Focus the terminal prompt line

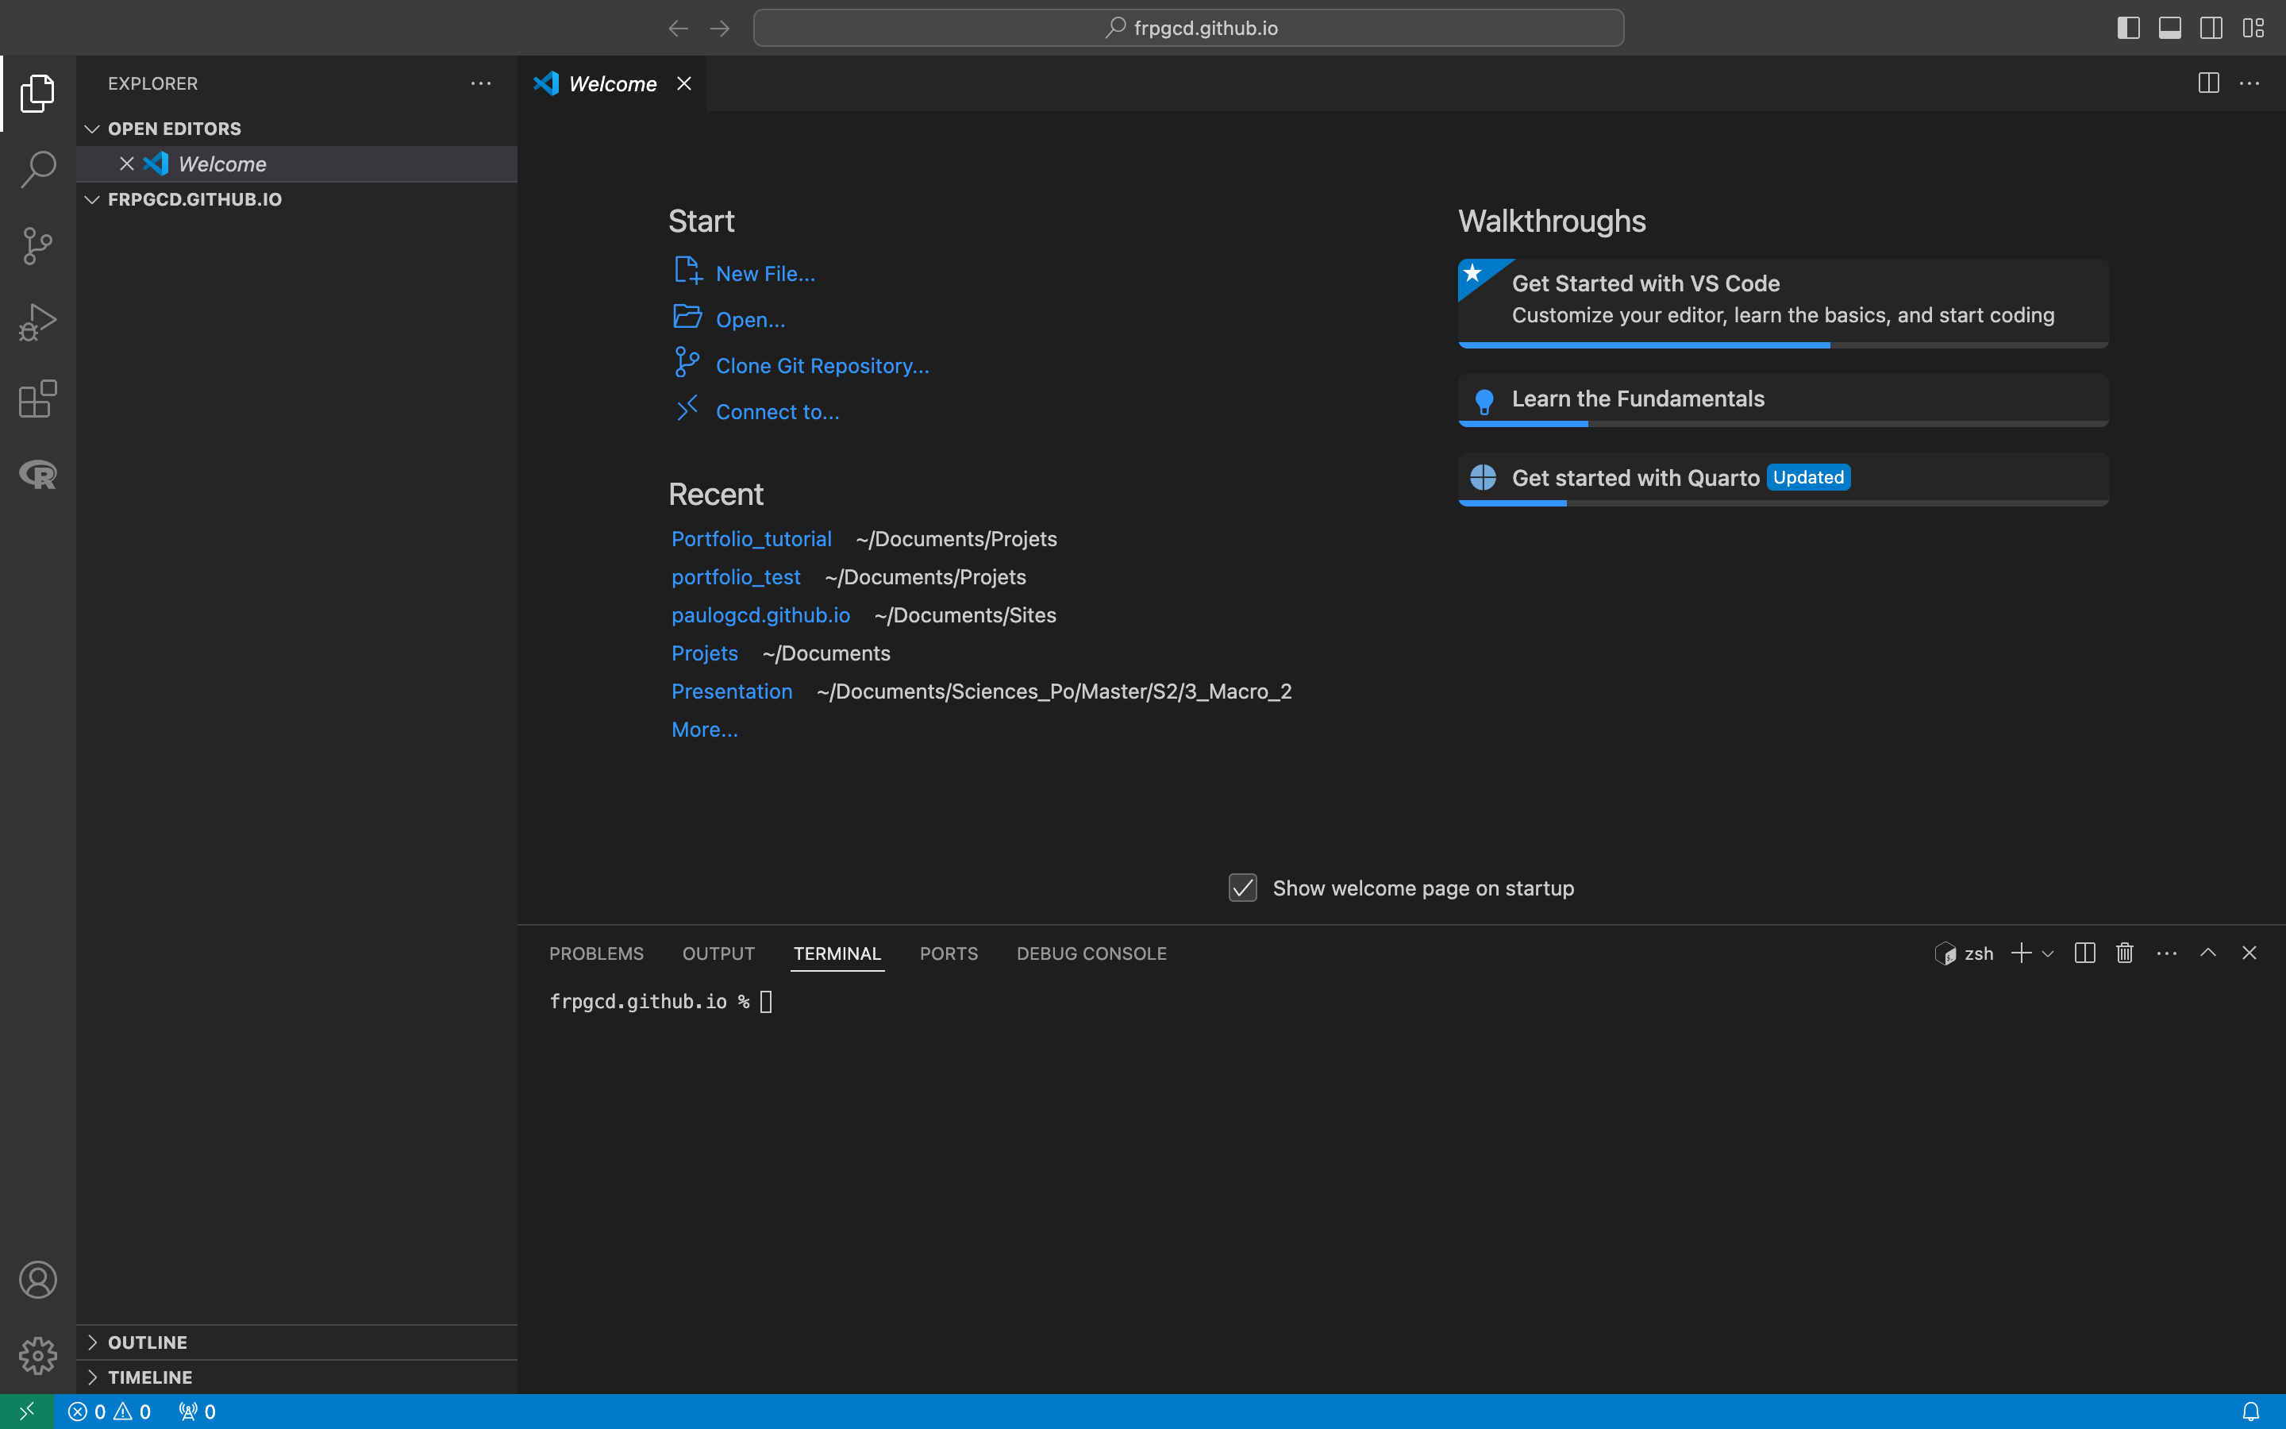[660, 1002]
